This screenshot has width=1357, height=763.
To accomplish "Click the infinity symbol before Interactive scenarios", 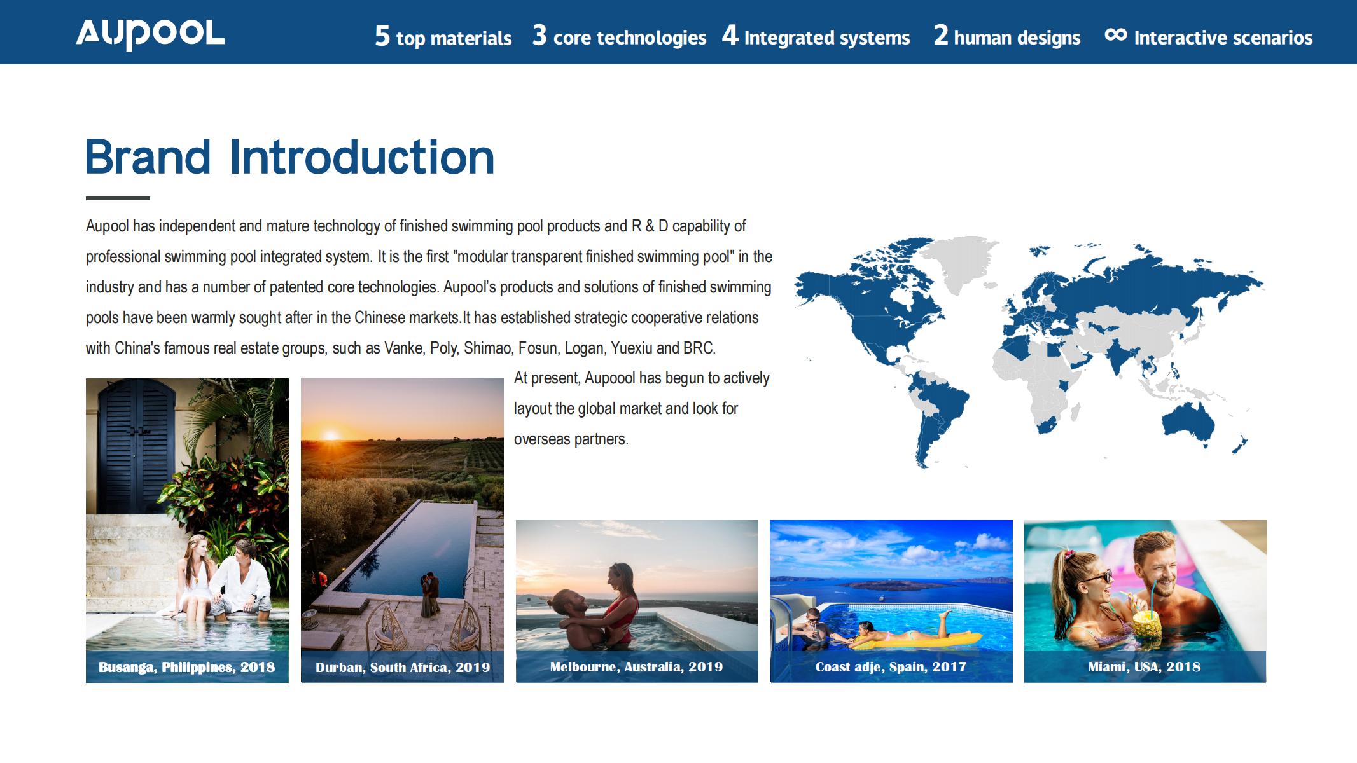I will tap(1116, 35).
